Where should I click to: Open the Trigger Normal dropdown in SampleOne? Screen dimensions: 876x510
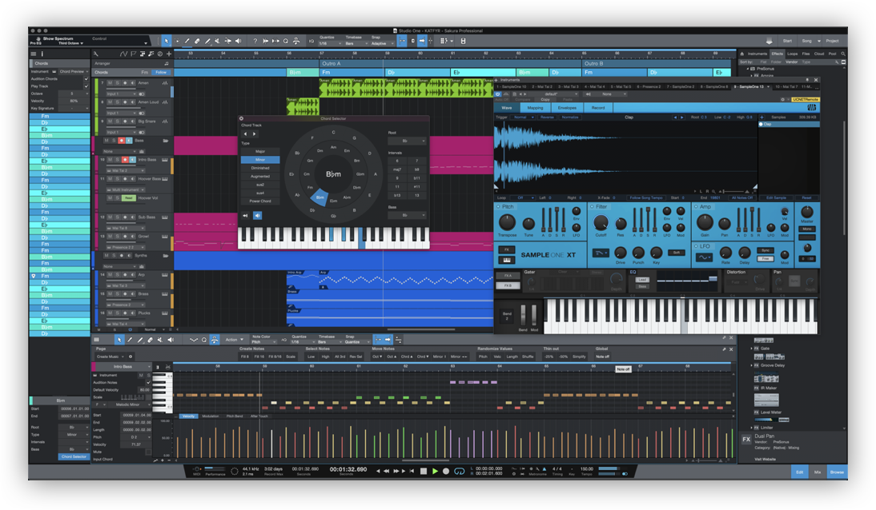pyautogui.click(x=522, y=118)
